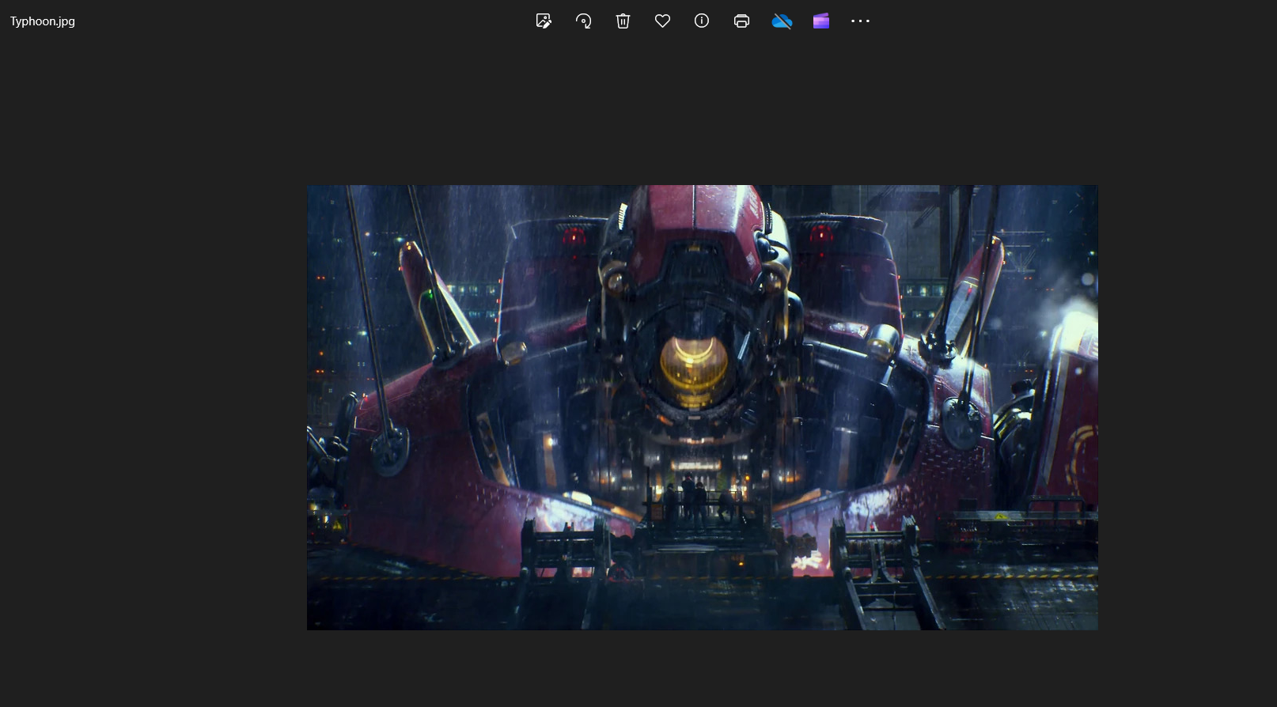Click the OneDrive cloud icon
The image size is (1277, 707).
[782, 21]
